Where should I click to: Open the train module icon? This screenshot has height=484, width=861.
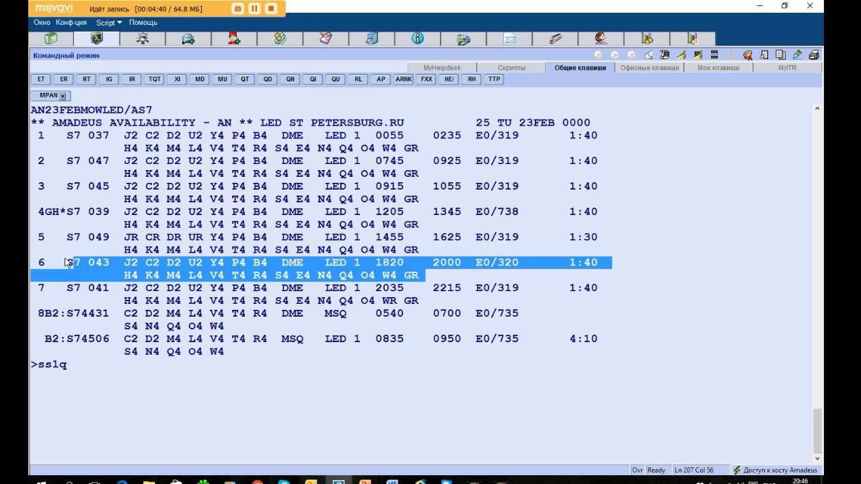(x=463, y=39)
